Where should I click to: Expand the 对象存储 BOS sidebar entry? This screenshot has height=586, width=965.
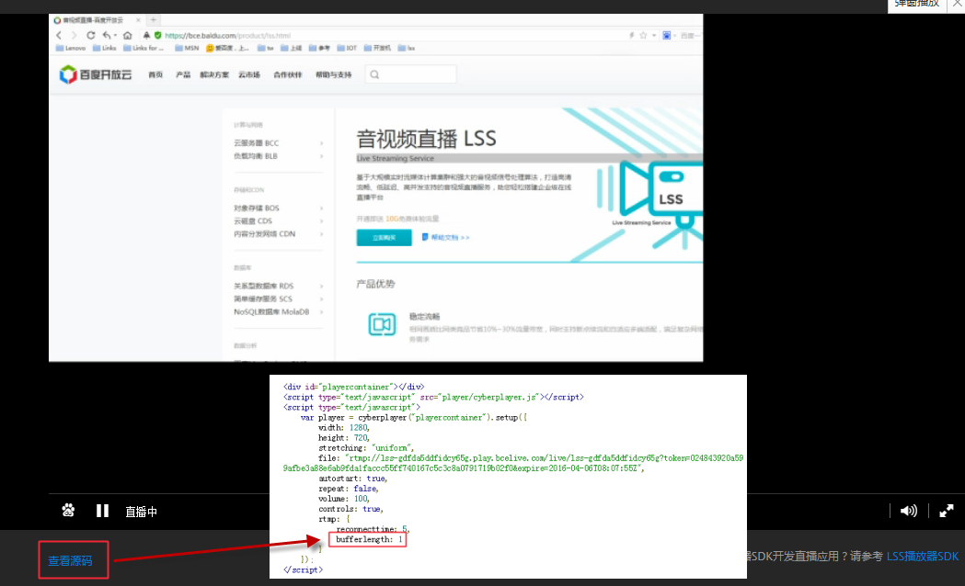click(x=278, y=208)
